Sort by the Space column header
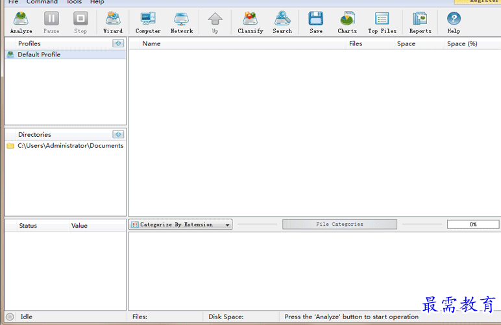Viewport: 501px width, 325px height. 406,43
